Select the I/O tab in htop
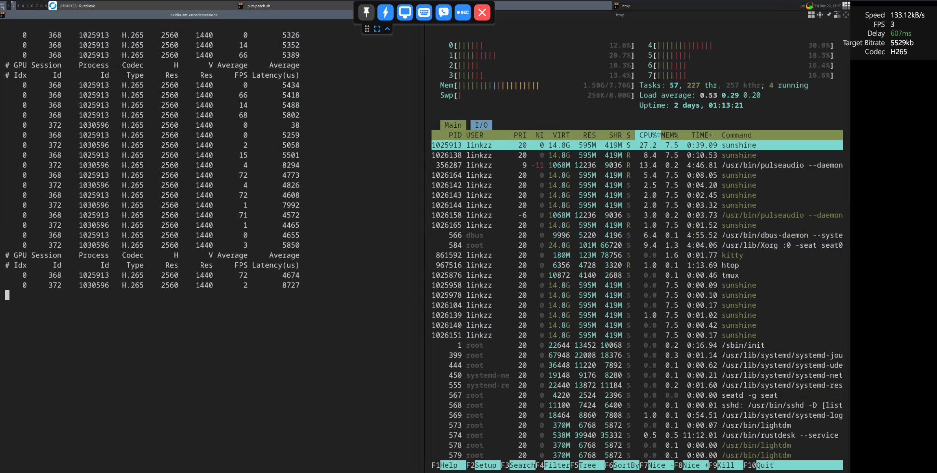The width and height of the screenshot is (937, 473). coord(481,125)
